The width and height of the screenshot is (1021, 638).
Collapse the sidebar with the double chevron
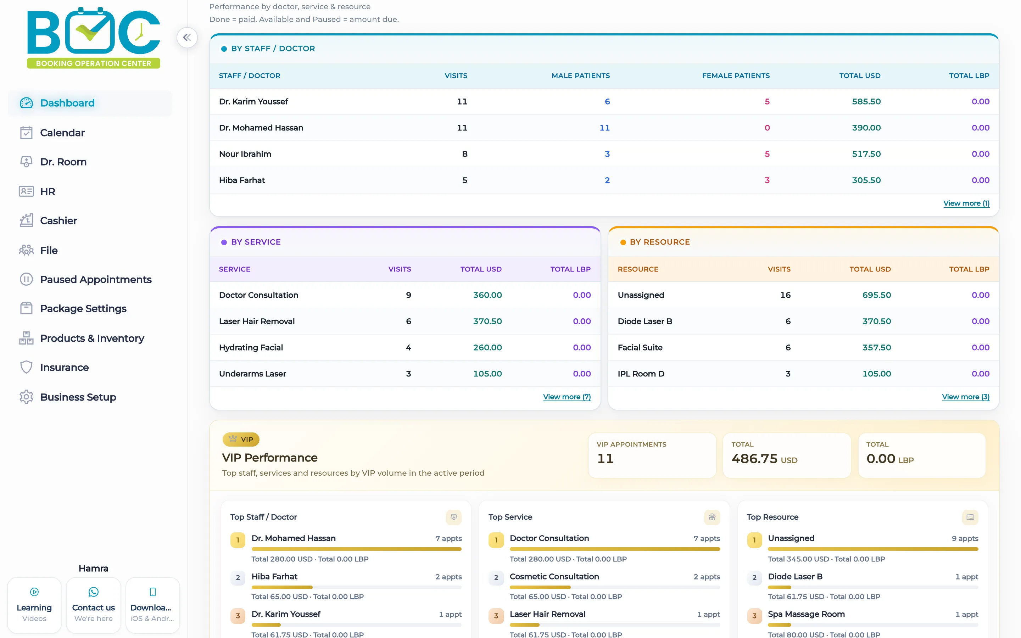point(187,38)
